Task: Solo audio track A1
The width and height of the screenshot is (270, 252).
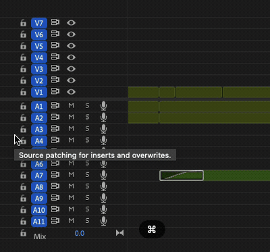Action: pyautogui.click(x=87, y=105)
